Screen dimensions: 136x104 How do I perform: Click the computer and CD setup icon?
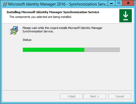(x=14, y=30)
